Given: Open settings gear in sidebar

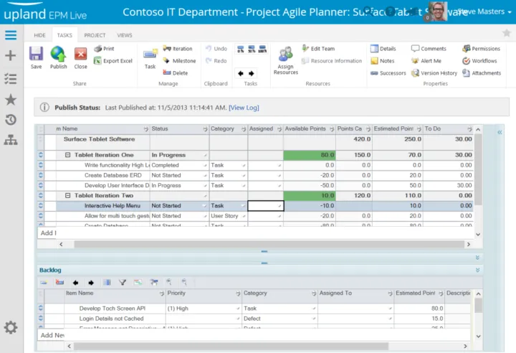Looking at the screenshot, I should click(x=11, y=327).
